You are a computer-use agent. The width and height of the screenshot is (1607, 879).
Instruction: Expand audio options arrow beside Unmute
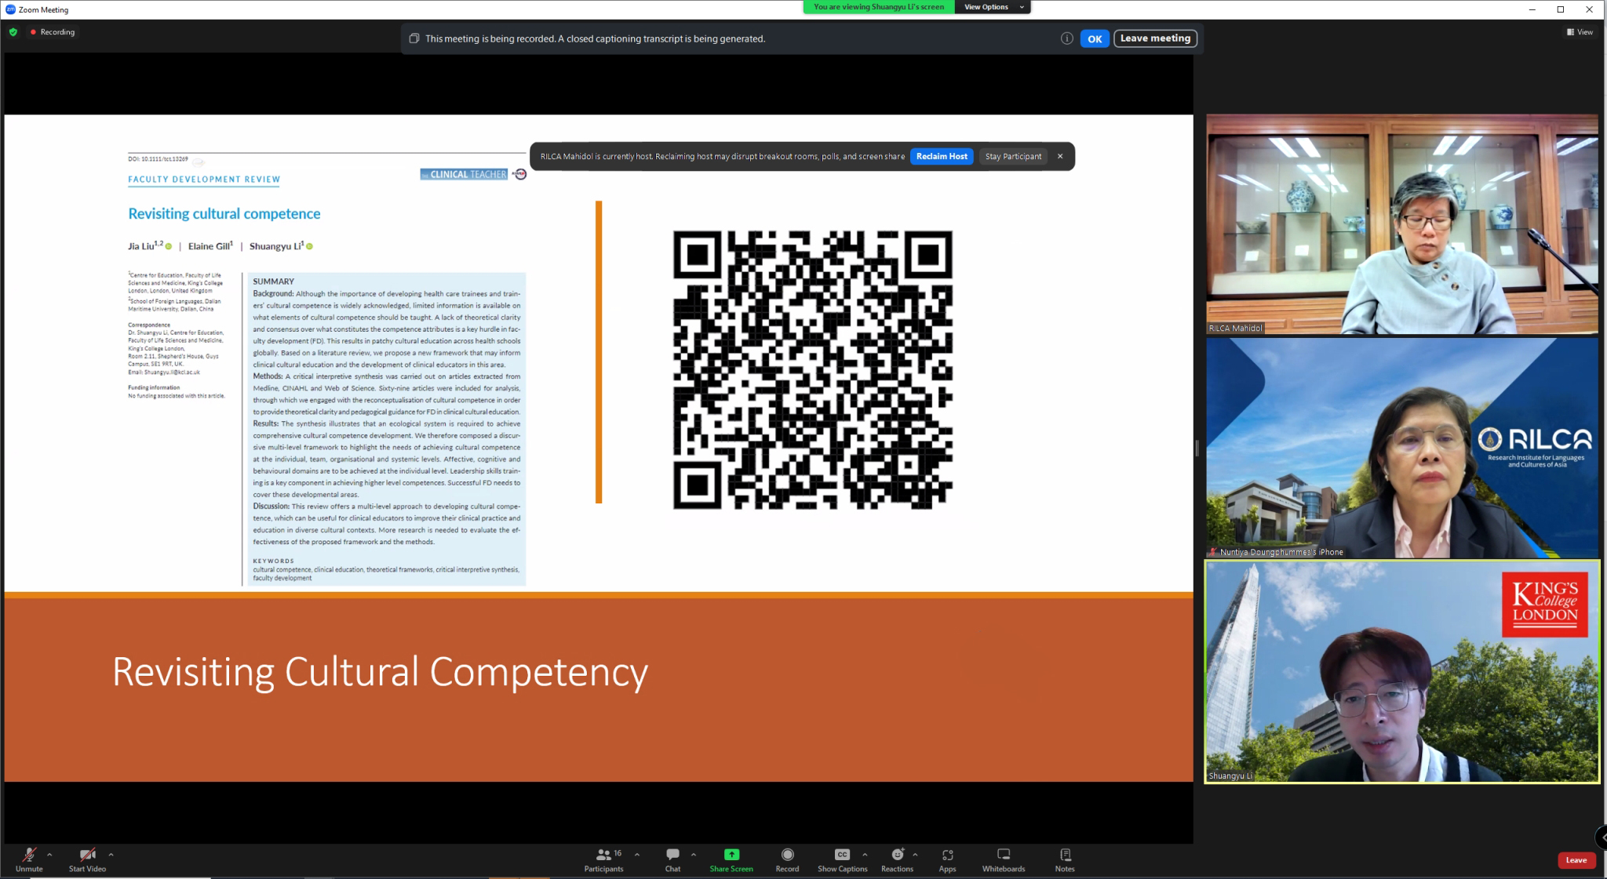49,855
